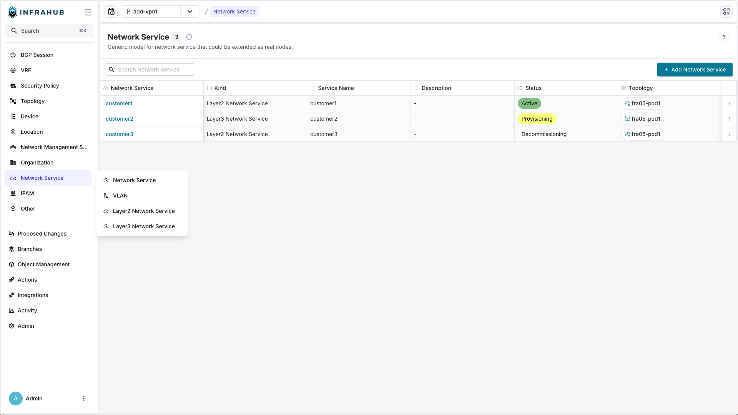Open the apps grid icon top right
Viewport: 738px width, 415px height.
click(726, 12)
